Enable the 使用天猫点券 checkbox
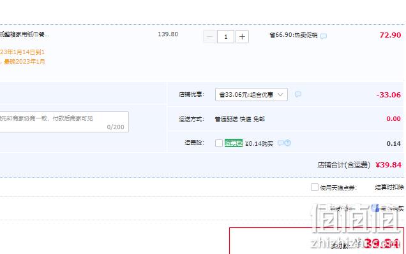Viewport: 406px width, 254px height. 315,187
